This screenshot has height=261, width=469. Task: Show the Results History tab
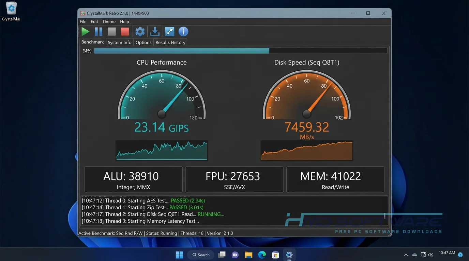(170, 42)
